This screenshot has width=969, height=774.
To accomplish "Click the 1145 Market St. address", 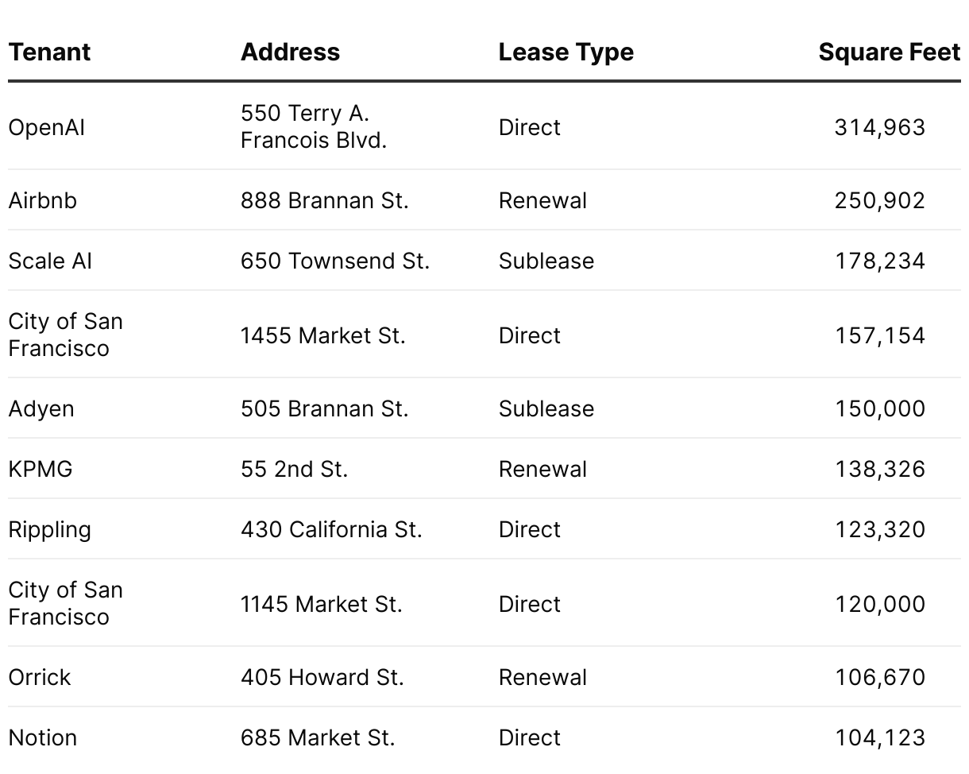I will pyautogui.click(x=321, y=604).
